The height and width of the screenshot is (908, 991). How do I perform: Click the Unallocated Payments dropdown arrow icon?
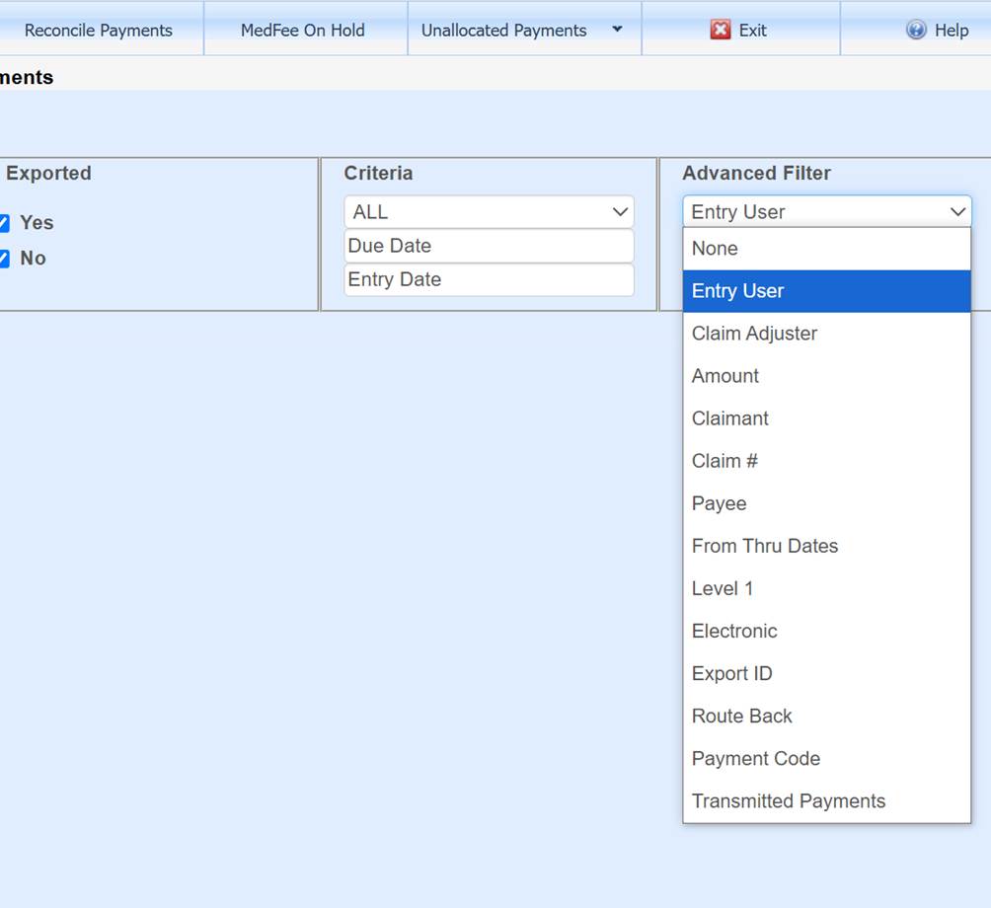(x=618, y=30)
